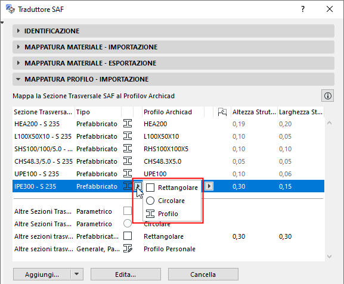
Task: Open the Aggiungi button dropdown arrow
Action: (76, 274)
